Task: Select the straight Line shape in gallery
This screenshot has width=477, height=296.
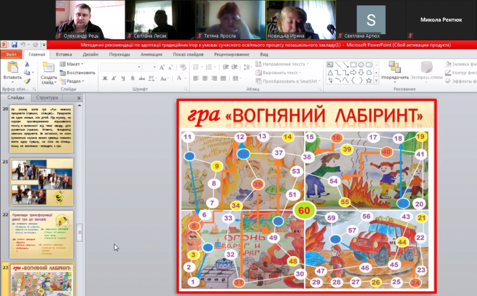Action: click(337, 64)
